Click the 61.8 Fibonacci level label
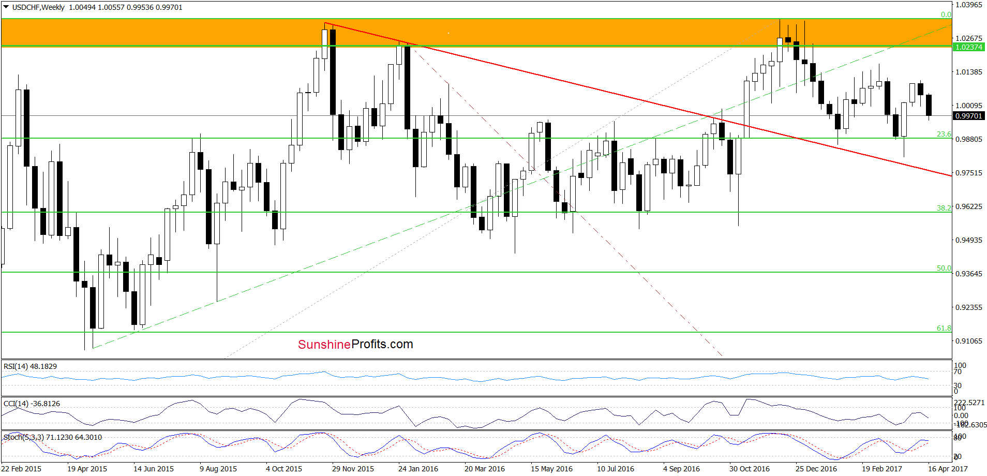This screenshot has width=987, height=476. click(944, 328)
